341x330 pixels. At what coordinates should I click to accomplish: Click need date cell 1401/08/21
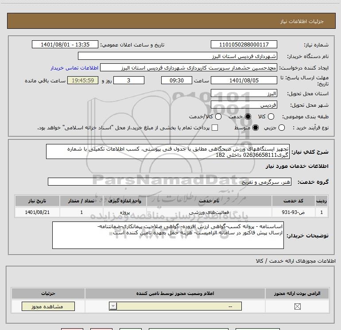coord(37,212)
